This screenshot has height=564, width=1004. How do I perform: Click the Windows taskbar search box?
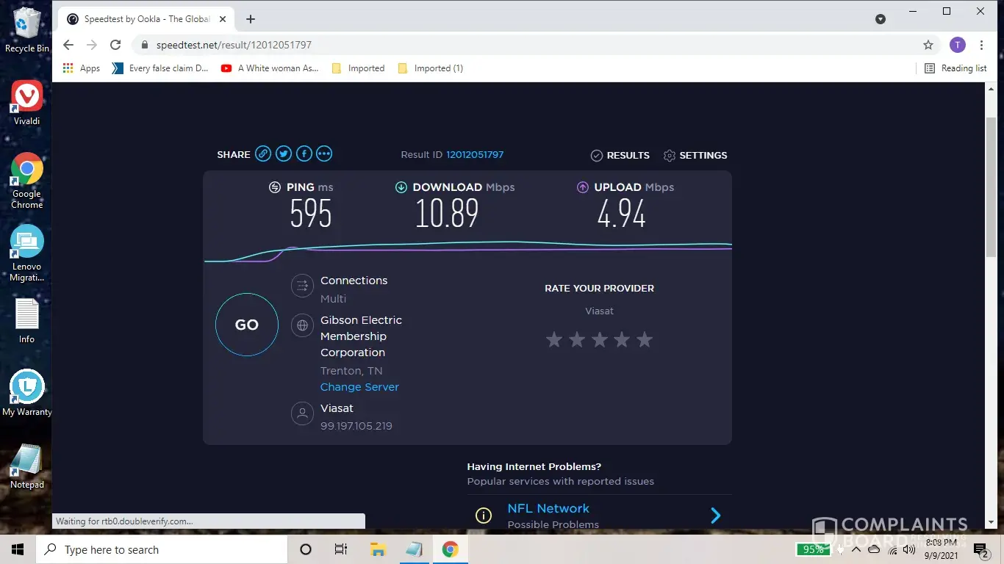[x=163, y=549]
